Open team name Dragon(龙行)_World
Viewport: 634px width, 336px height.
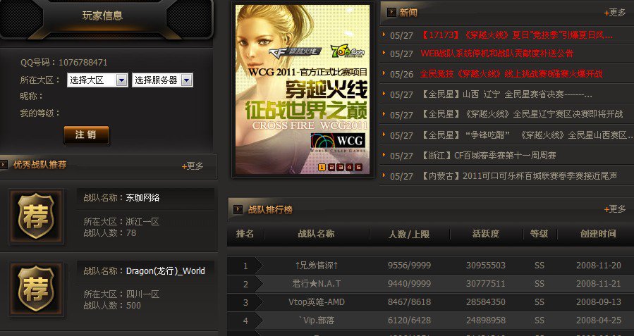coord(165,271)
